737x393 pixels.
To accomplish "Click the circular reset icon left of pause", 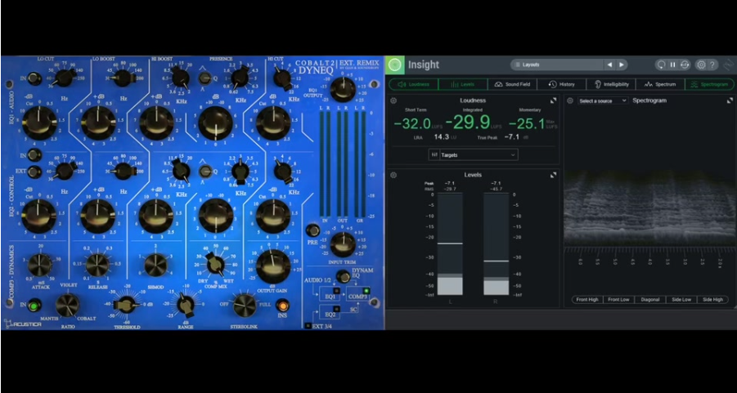I will click(x=661, y=65).
